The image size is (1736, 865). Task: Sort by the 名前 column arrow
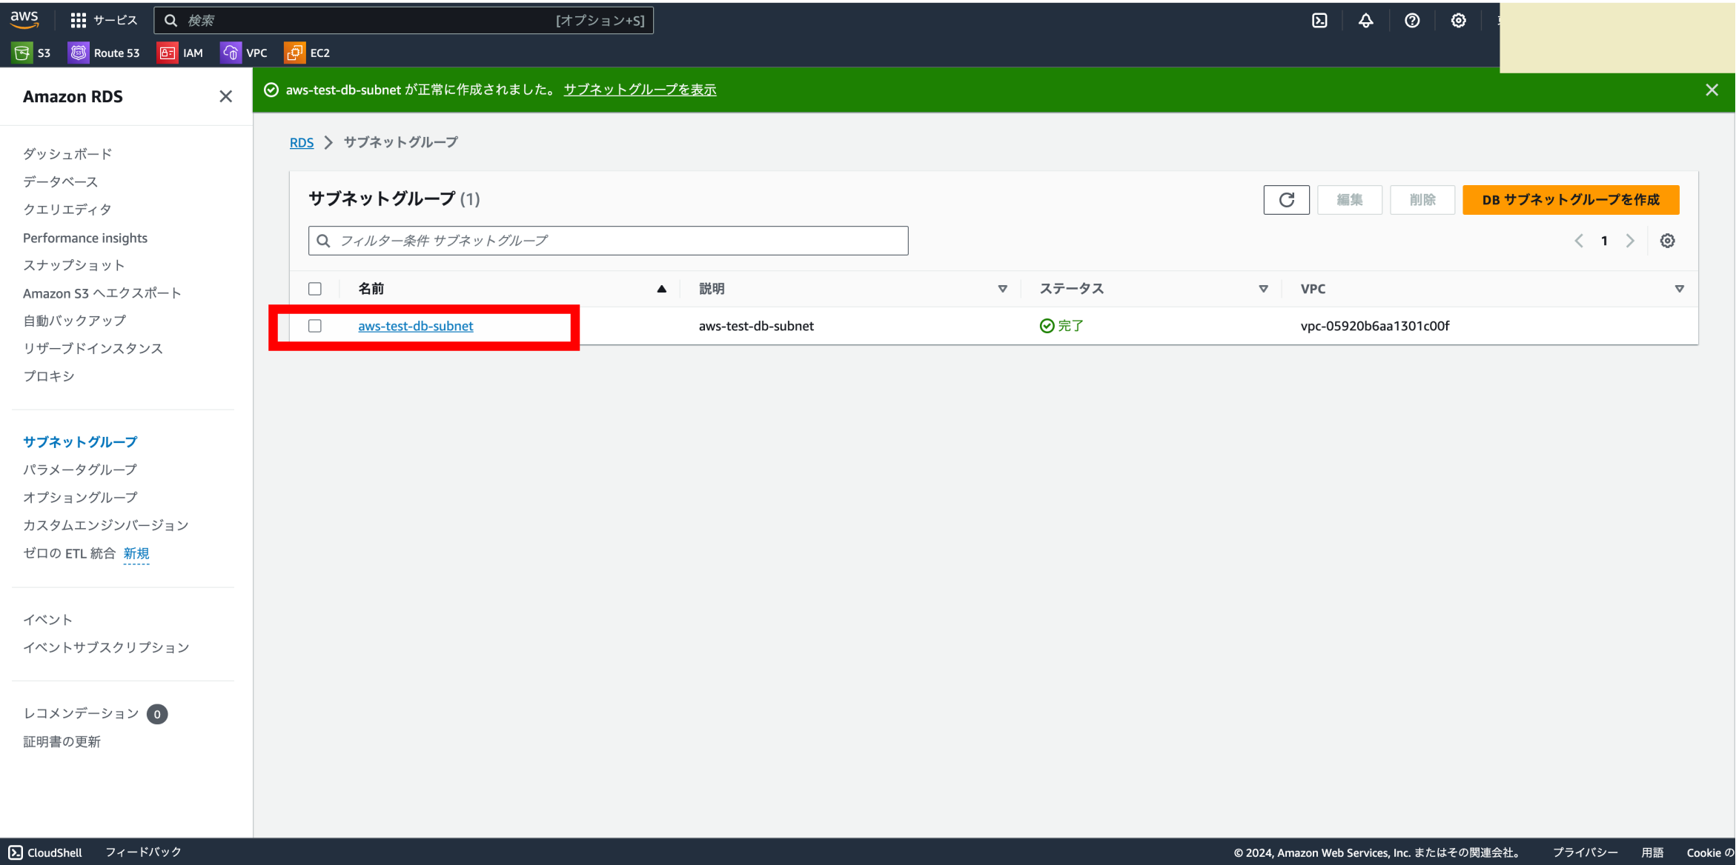(x=661, y=289)
